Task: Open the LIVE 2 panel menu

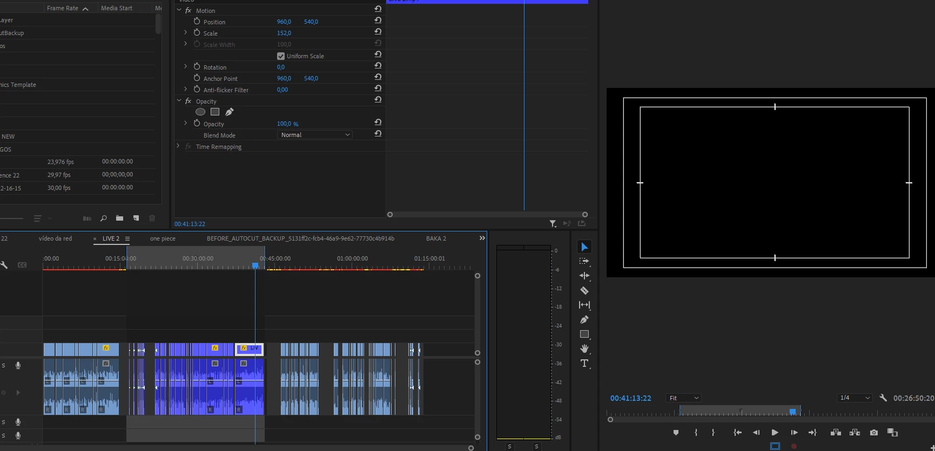Action: 127,238
